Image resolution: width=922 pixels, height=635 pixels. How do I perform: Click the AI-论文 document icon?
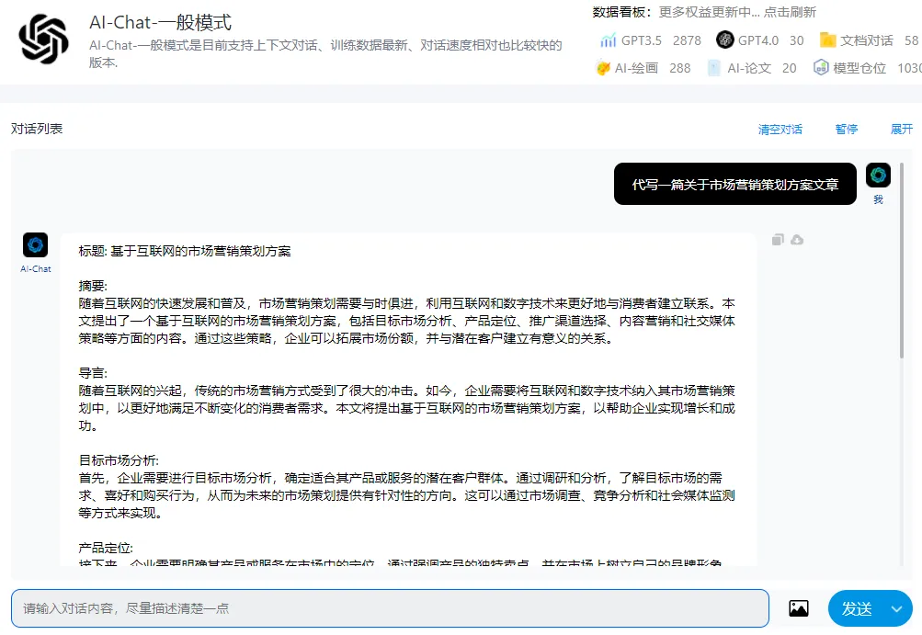pyautogui.click(x=714, y=68)
